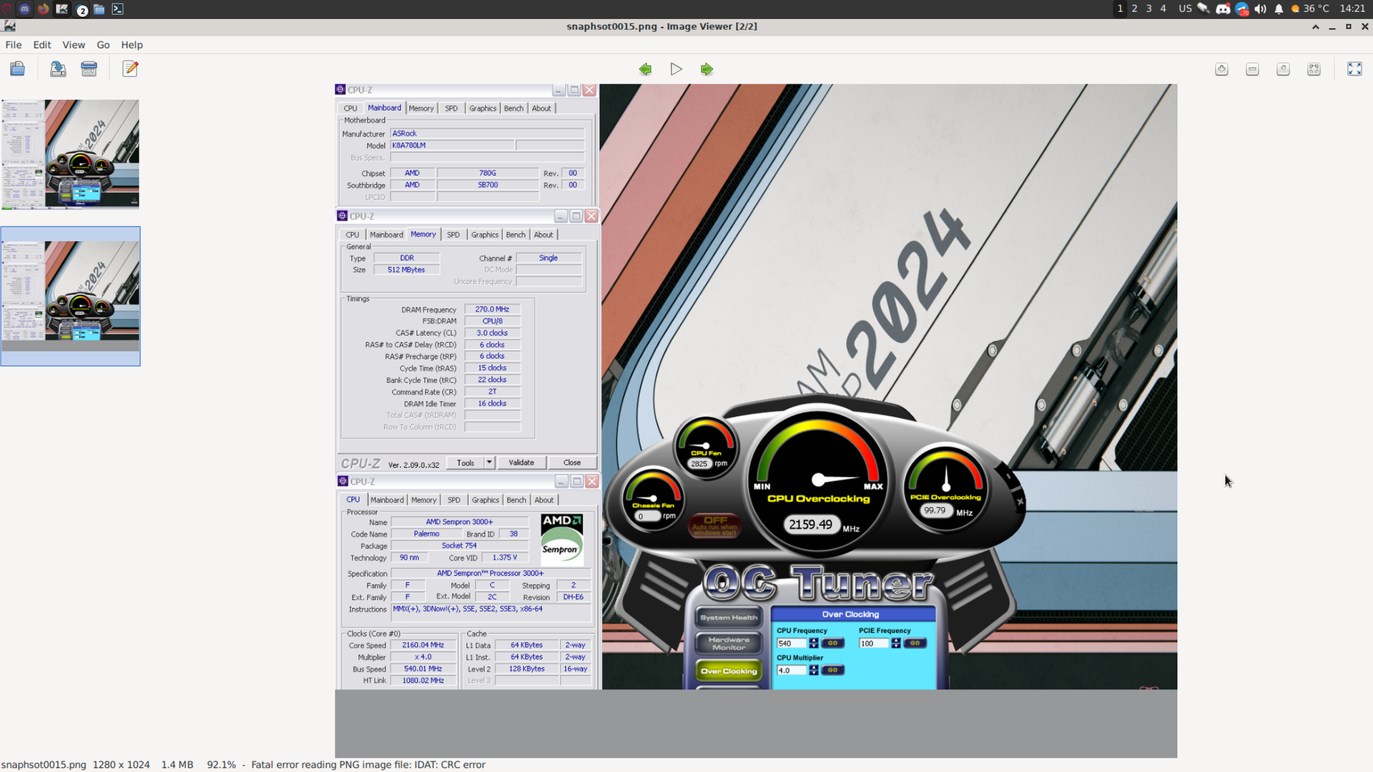This screenshot has height=772, width=1373.
Task: Click the Save Copy toolbar icon
Action: click(58, 69)
